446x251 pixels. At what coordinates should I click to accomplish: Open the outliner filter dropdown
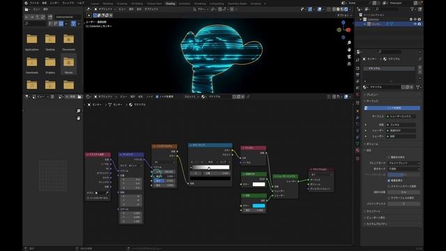pyautogui.click(x=413, y=9)
